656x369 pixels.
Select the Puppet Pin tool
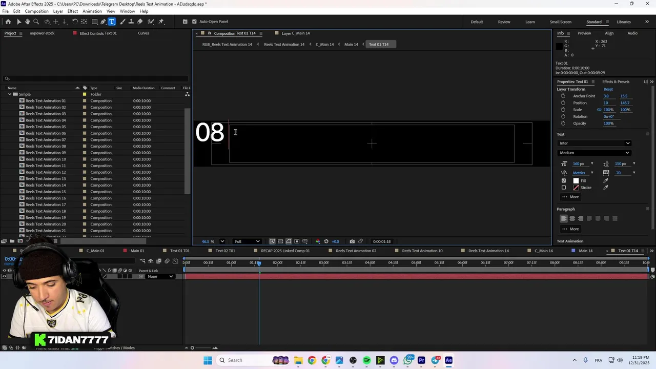(161, 22)
